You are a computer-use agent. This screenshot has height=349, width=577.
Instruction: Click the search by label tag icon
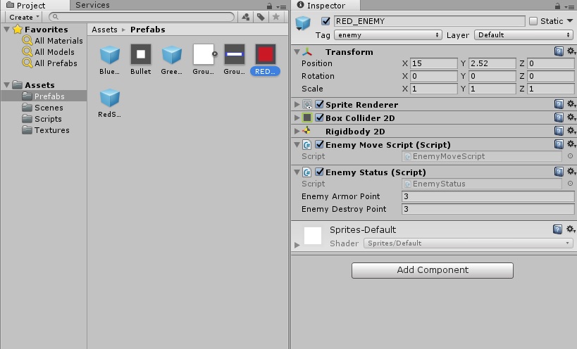click(261, 17)
